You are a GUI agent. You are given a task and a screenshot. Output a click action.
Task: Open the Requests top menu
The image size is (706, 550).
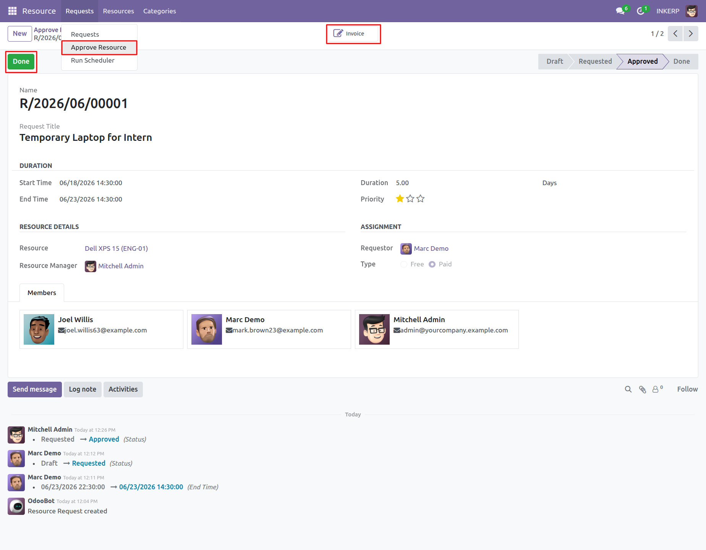pos(79,11)
